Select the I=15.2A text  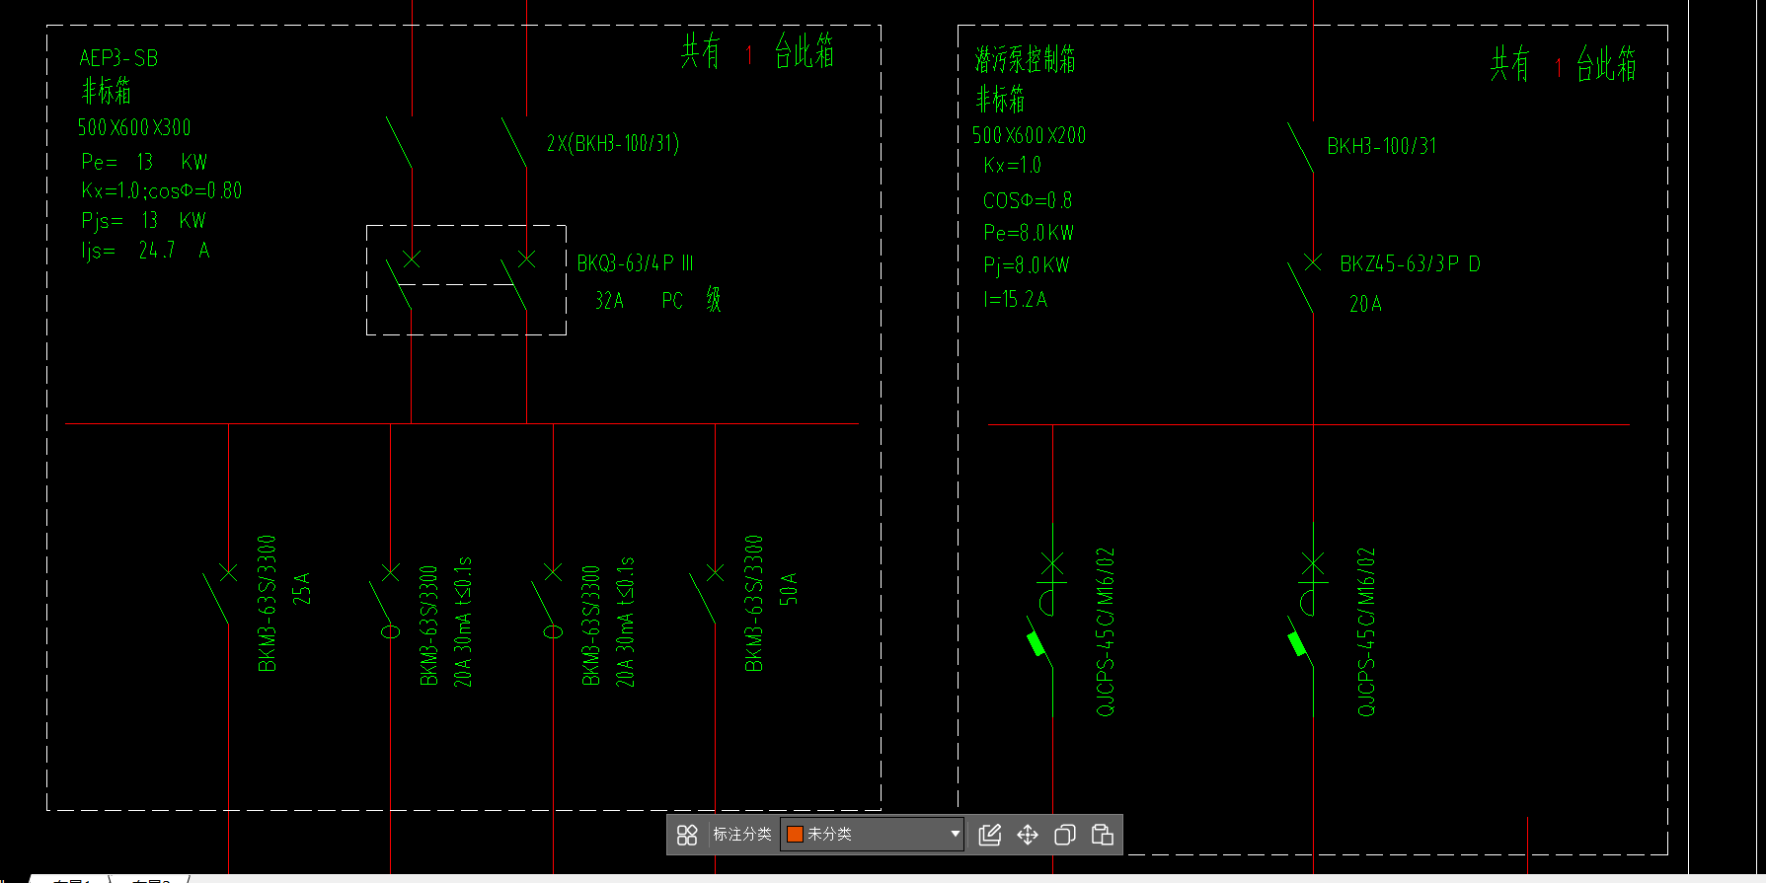click(x=1015, y=299)
